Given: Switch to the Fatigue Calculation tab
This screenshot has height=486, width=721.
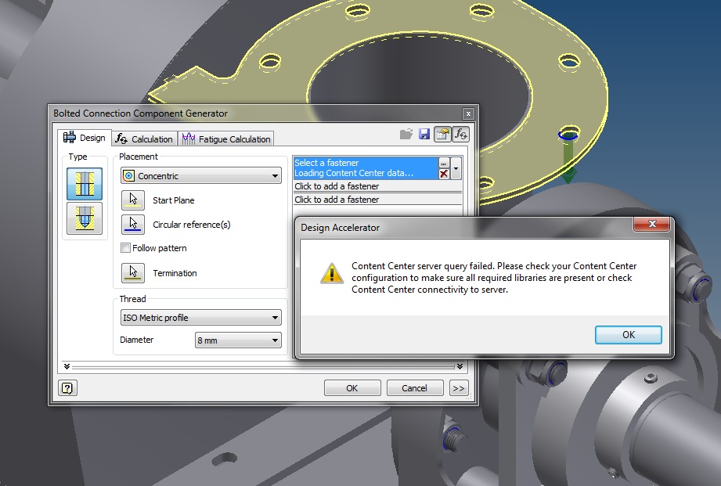Looking at the screenshot, I should pos(226,139).
